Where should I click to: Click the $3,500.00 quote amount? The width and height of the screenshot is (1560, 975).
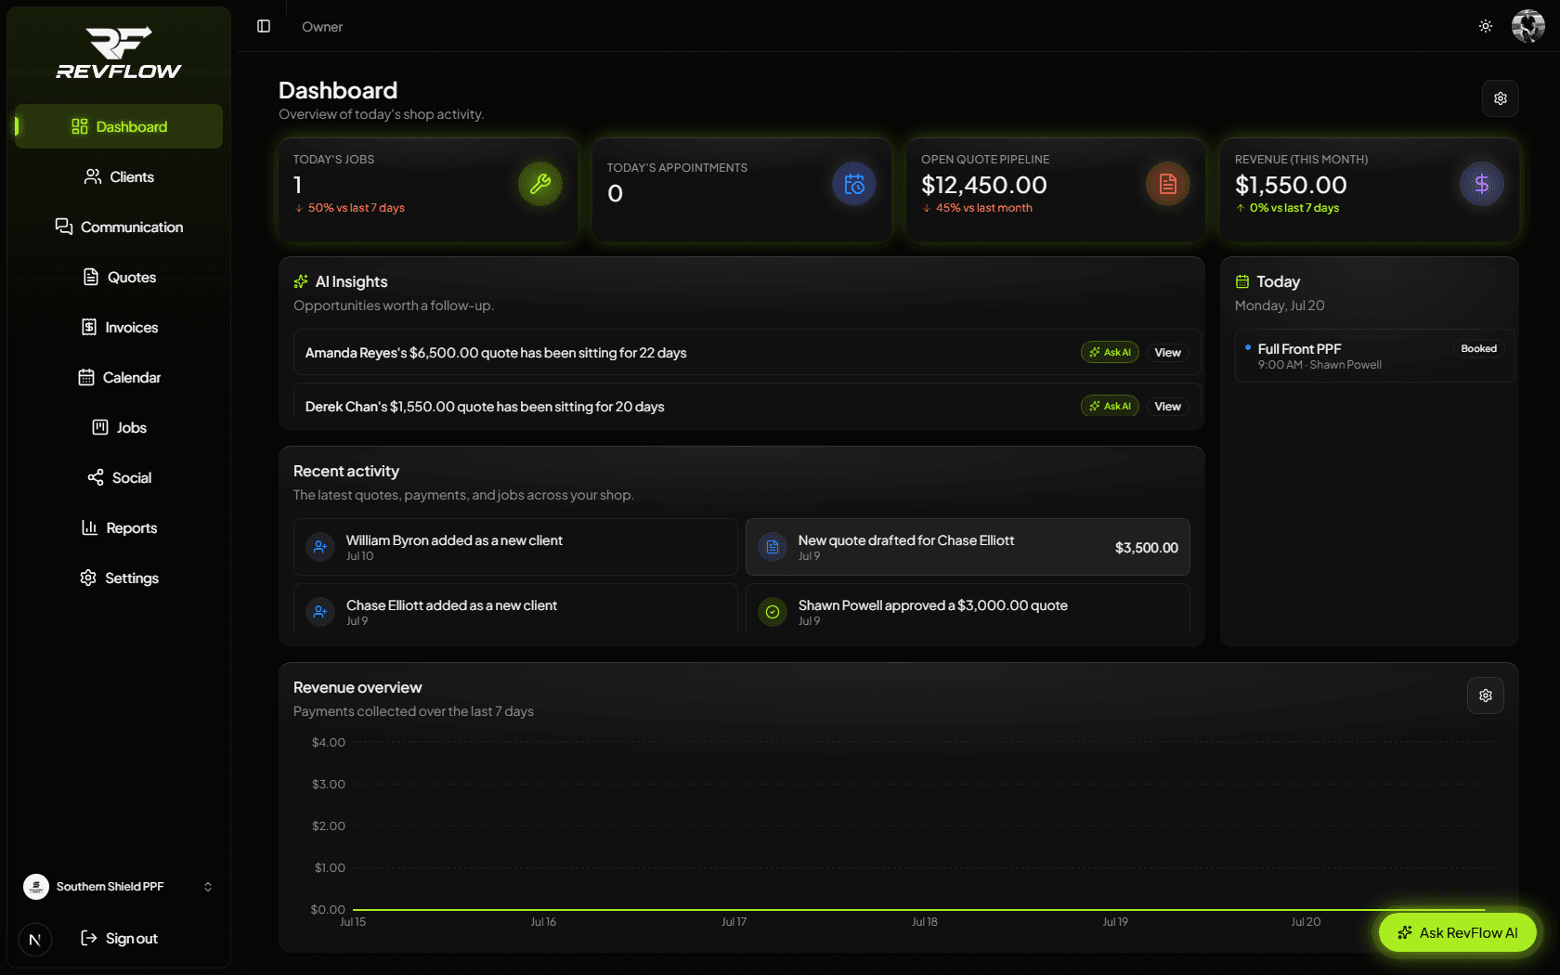point(1146,548)
